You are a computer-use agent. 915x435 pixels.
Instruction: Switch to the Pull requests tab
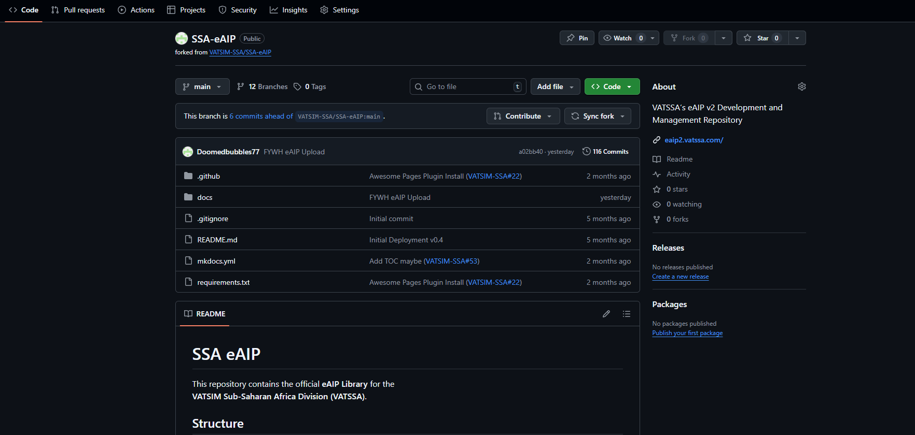[78, 10]
